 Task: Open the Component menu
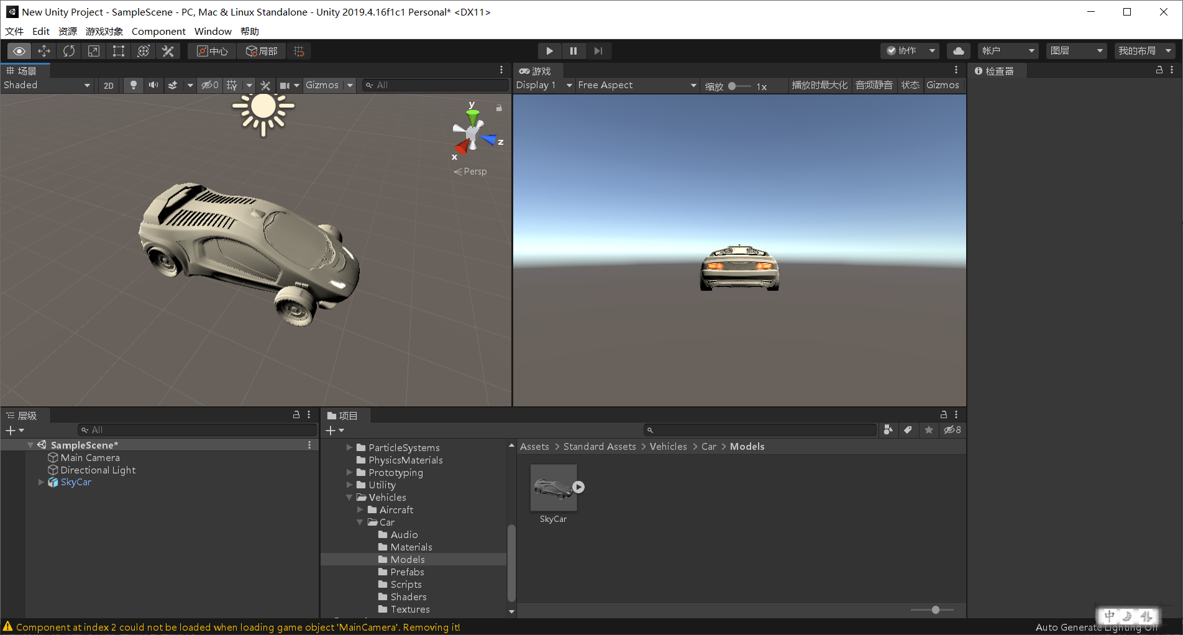pos(158,31)
